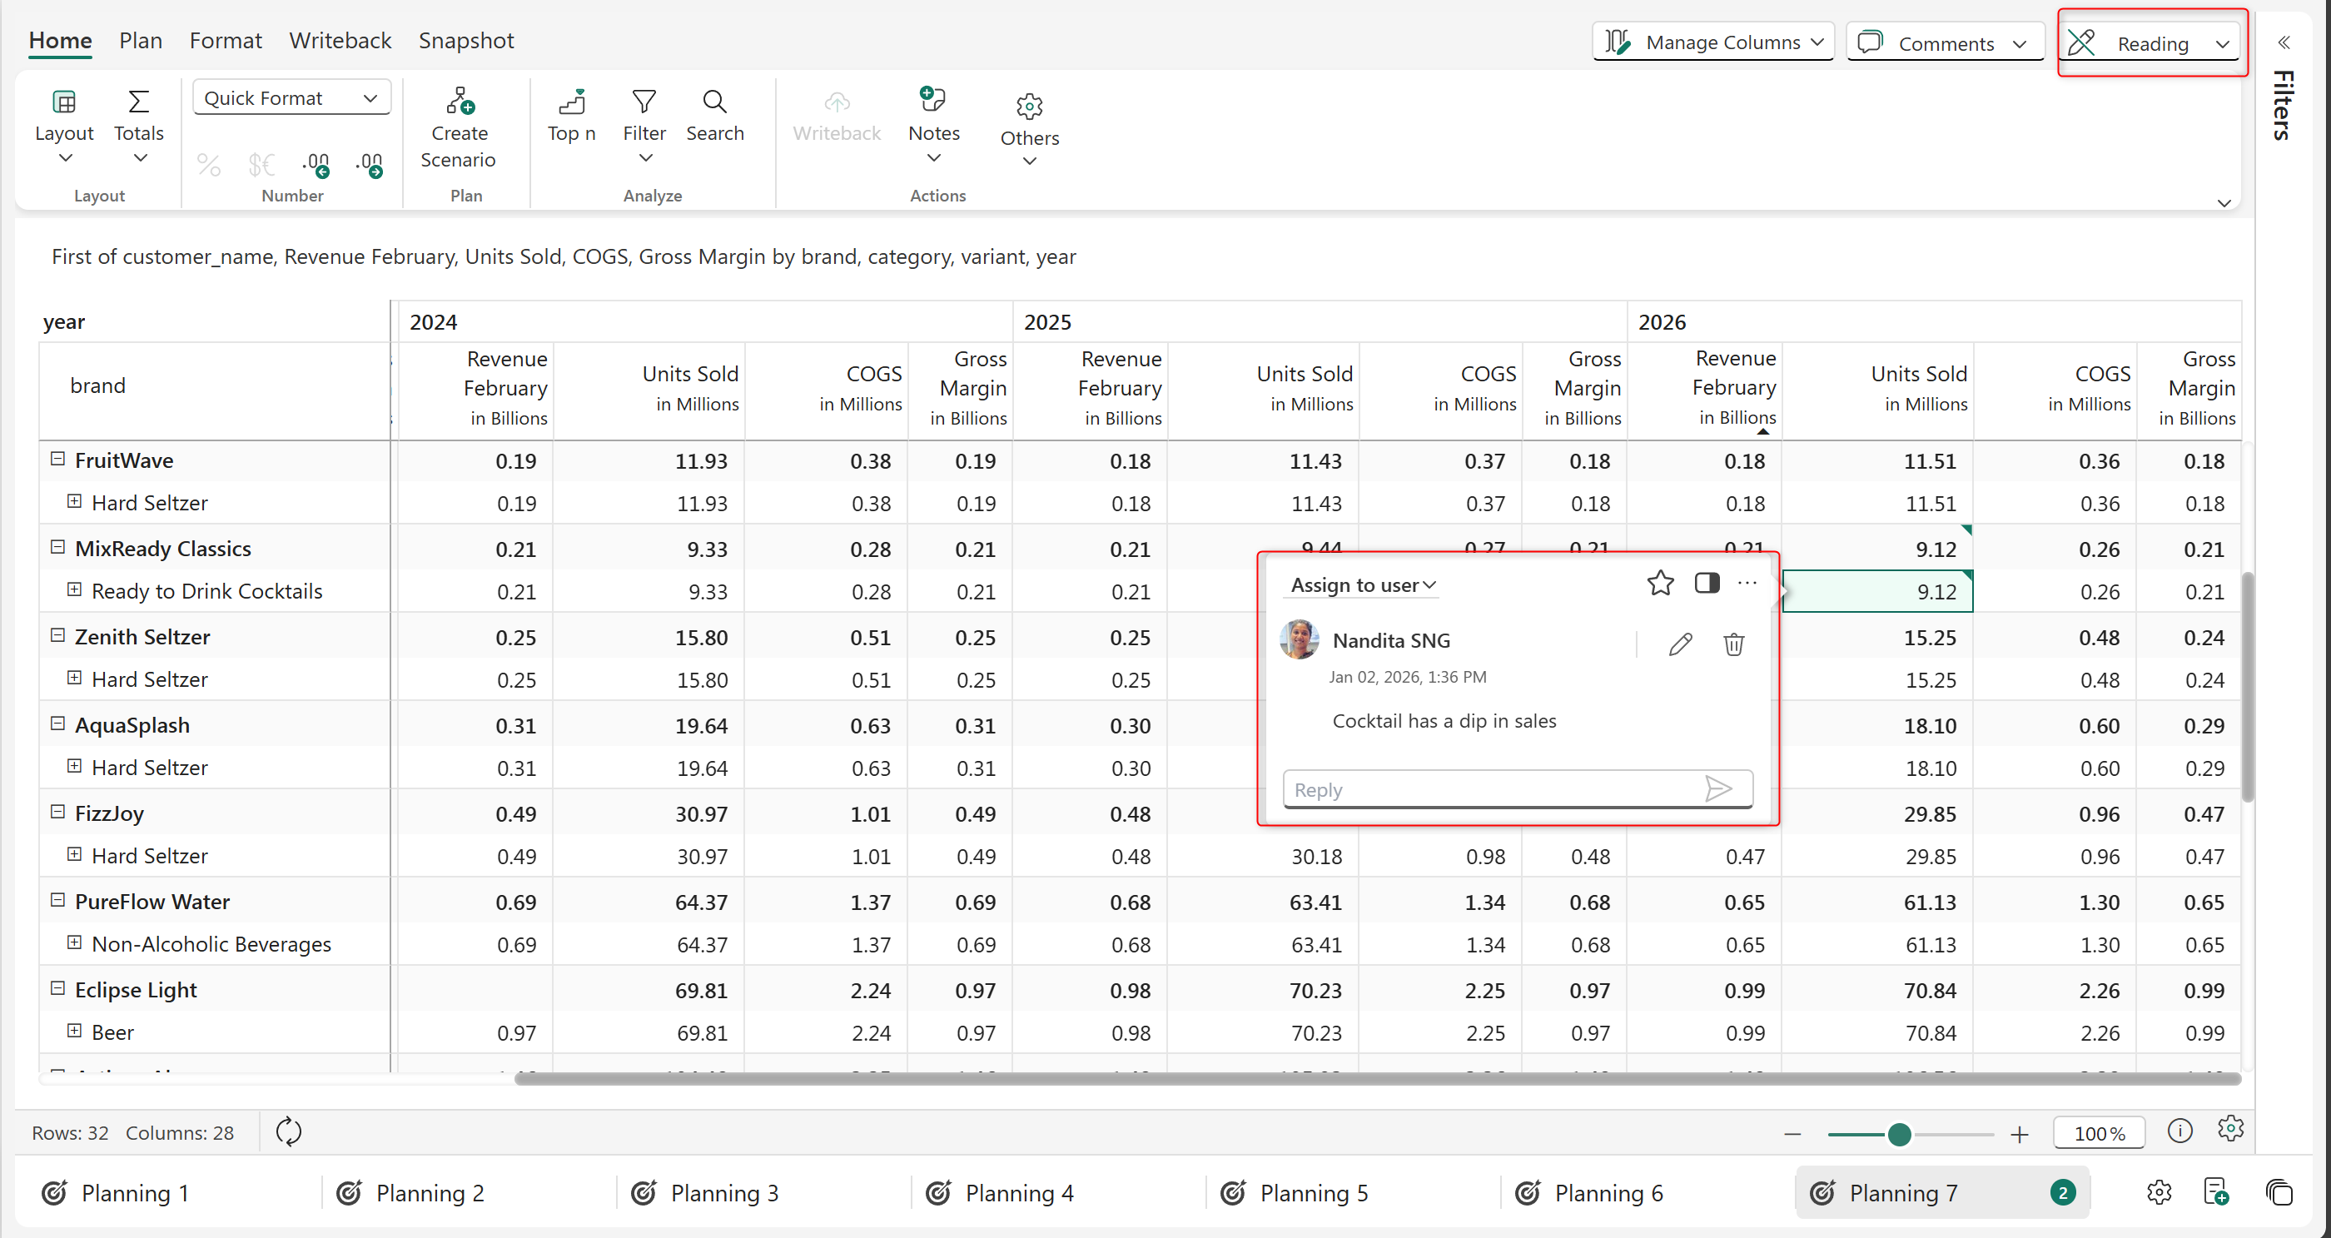Click the refresh icon in the status bar
Viewport: 2331px width, 1238px height.
(288, 1131)
